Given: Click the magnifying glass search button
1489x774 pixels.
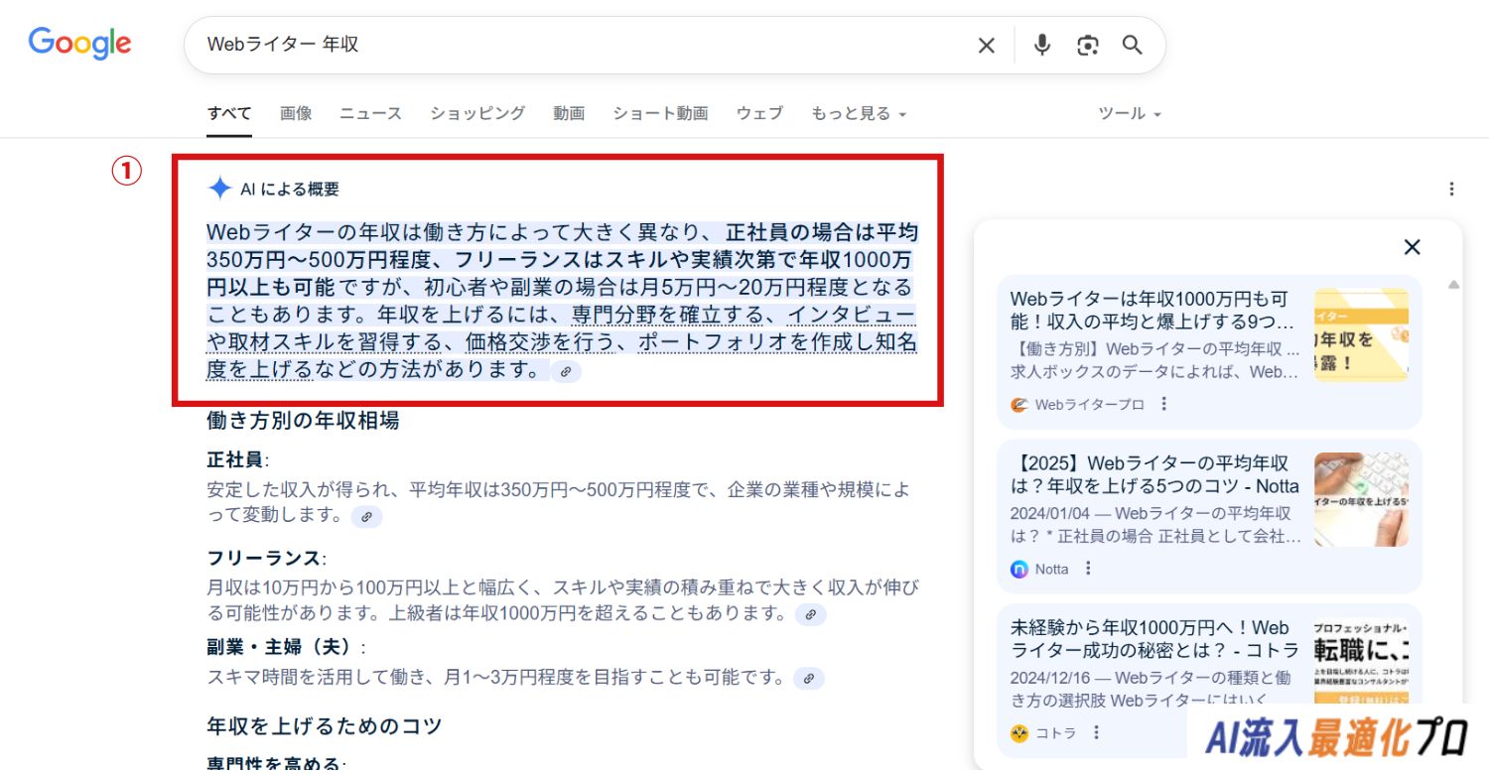Looking at the screenshot, I should pyautogui.click(x=1133, y=46).
